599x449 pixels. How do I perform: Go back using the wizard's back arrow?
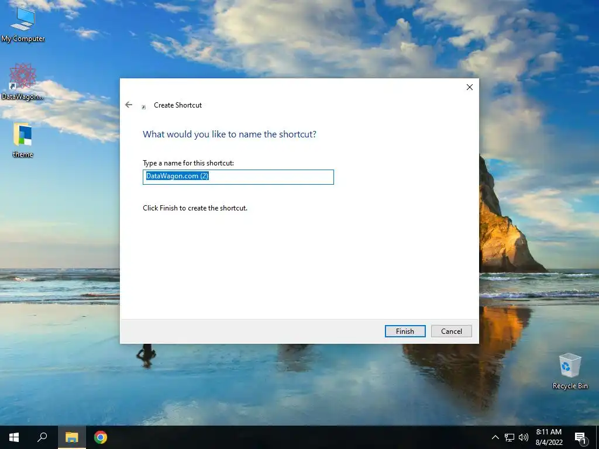tap(129, 105)
